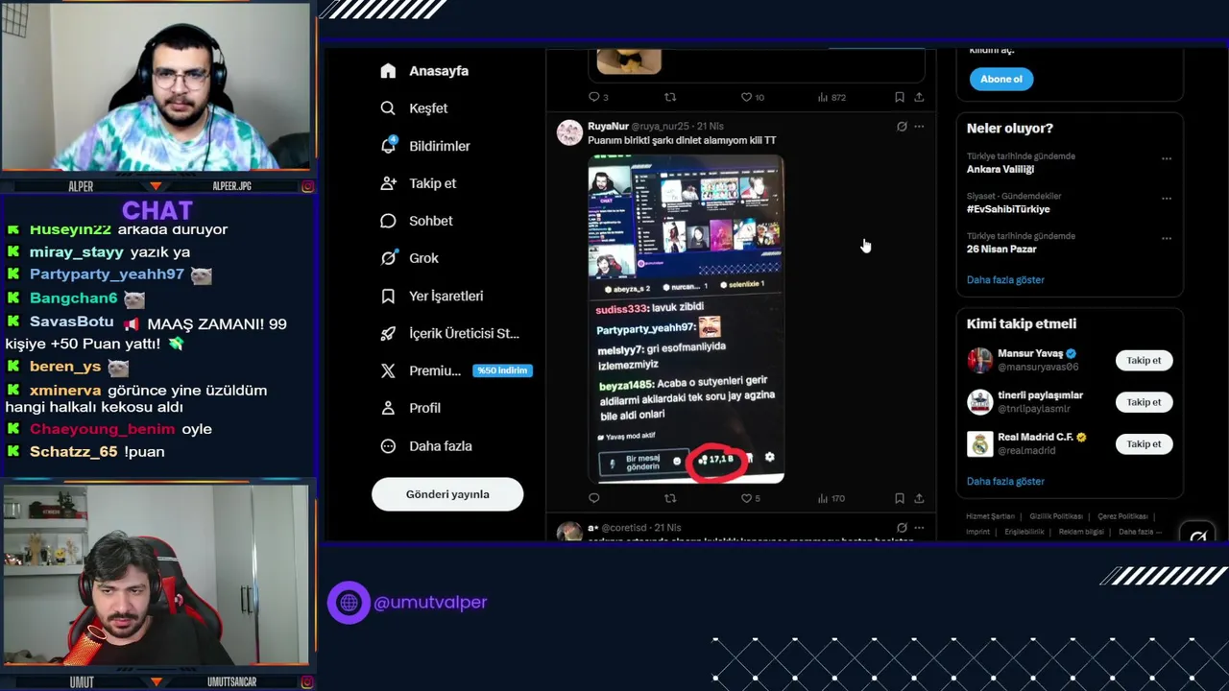
Task: Open RuyaNur's profile avatar
Action: click(x=569, y=132)
